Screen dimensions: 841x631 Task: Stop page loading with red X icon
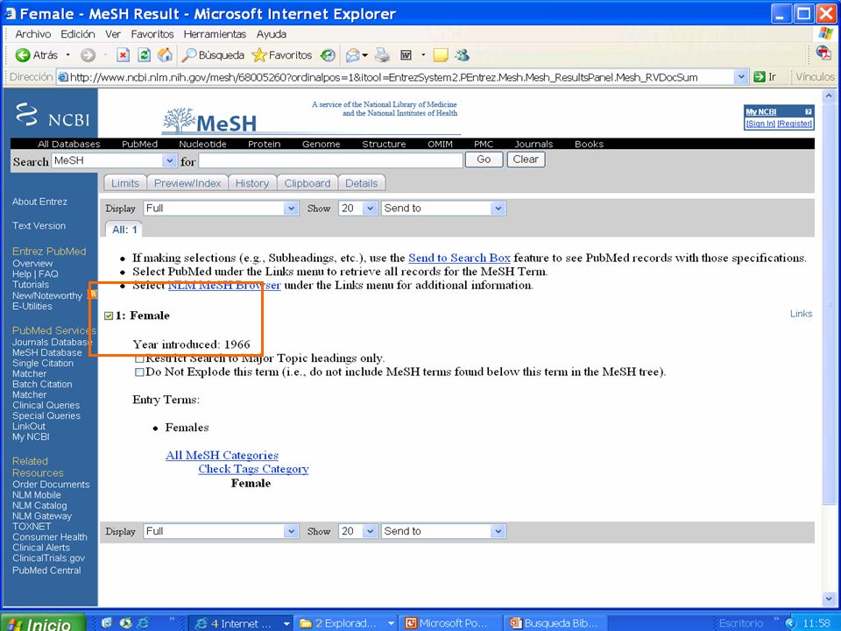[x=123, y=54]
